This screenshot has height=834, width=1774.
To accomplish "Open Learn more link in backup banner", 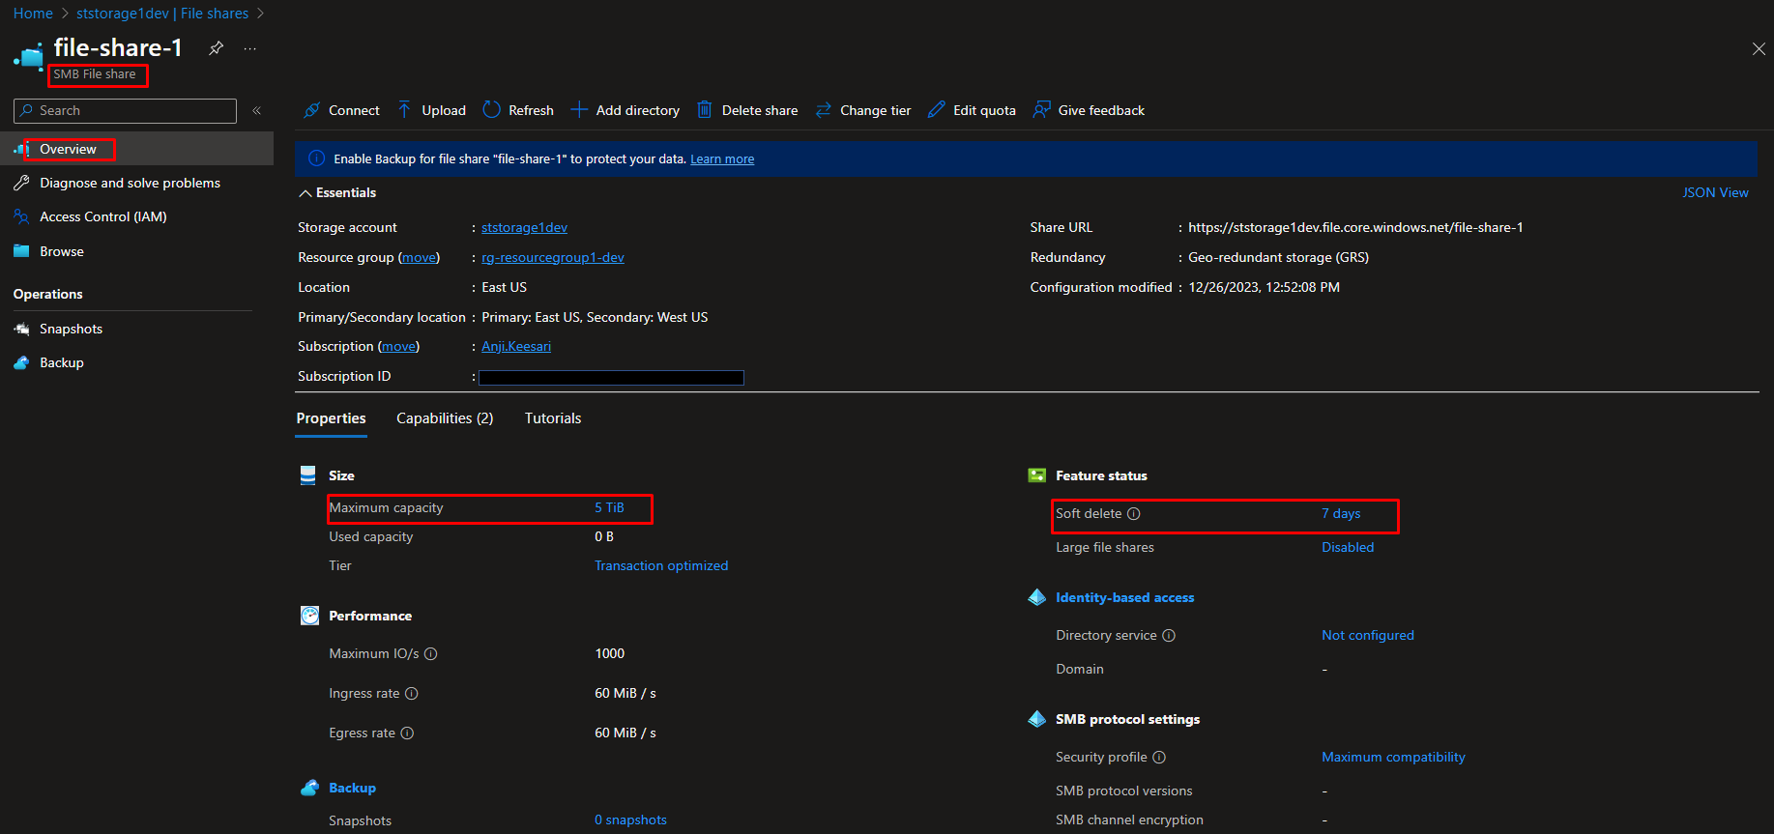I will [722, 159].
